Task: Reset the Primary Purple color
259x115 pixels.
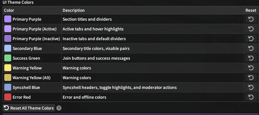Action: tap(251, 19)
